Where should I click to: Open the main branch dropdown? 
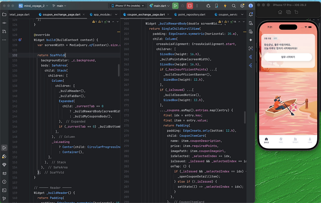(x=59, y=6)
